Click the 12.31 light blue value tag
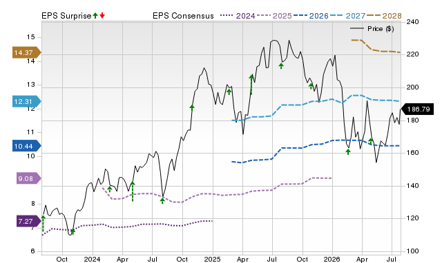Screen dimensions: 442x263 pyautogui.click(x=27, y=101)
